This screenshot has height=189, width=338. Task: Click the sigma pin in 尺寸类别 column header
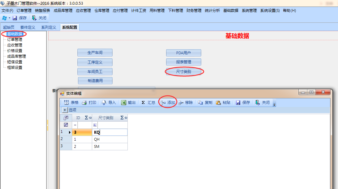coord(124,118)
